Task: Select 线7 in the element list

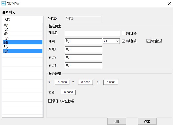Action: pyautogui.click(x=6, y=47)
